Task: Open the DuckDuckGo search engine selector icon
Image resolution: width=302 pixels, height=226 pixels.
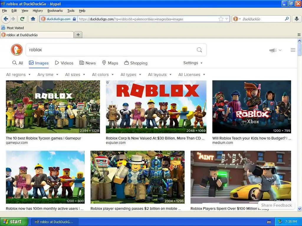Action: point(237,19)
